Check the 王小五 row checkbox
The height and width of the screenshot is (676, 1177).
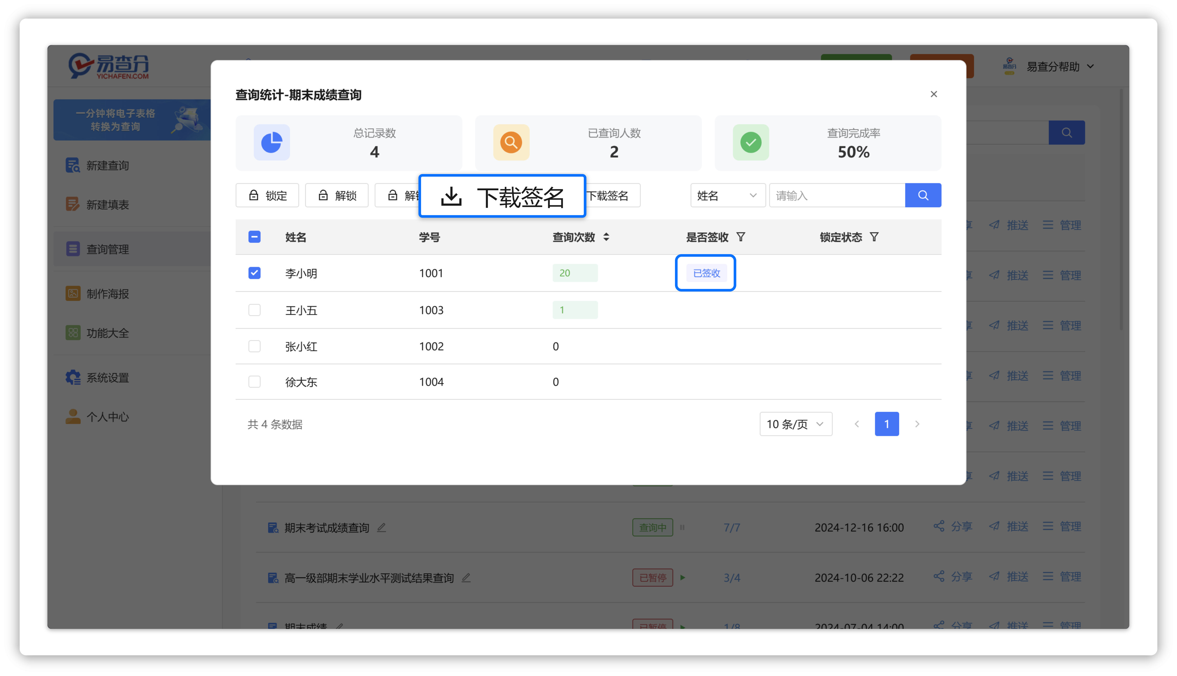254,310
